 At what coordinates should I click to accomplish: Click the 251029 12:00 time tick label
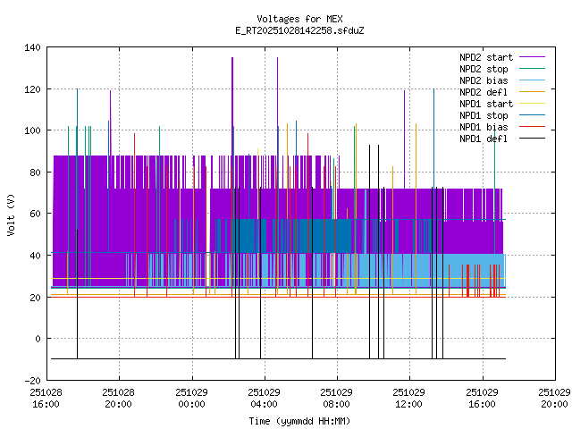[x=409, y=398]
